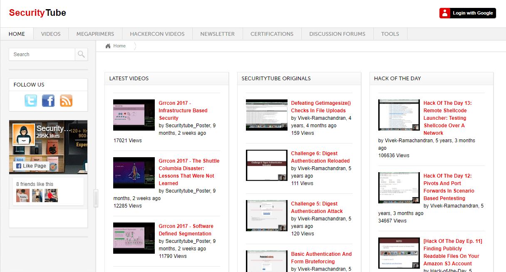The image size is (506, 272).
Task: Login with Google button
Action: point(468,13)
